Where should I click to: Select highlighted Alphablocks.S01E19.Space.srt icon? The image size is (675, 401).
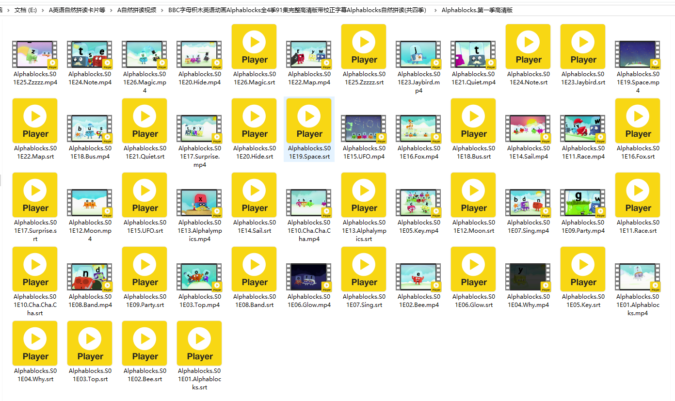click(x=309, y=121)
